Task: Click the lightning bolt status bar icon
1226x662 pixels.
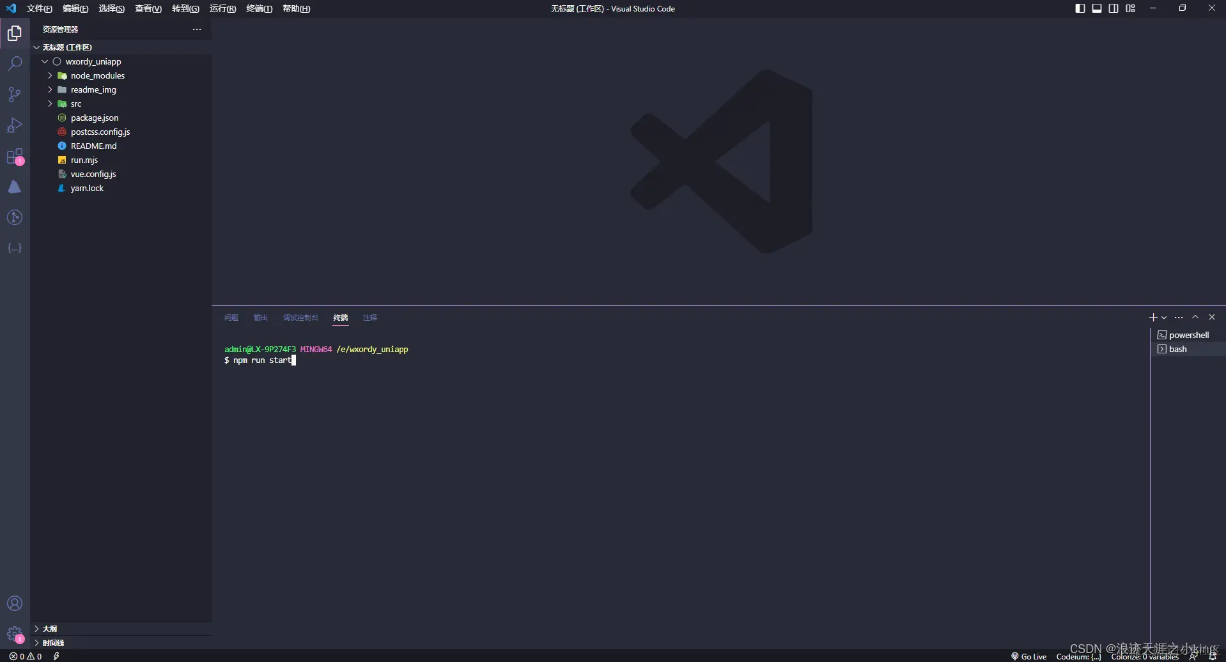Action: tap(56, 656)
